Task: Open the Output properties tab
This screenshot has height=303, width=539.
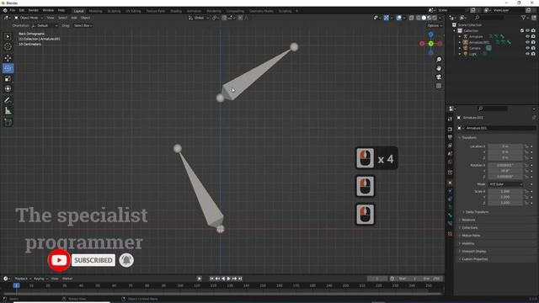Action: pos(450,137)
